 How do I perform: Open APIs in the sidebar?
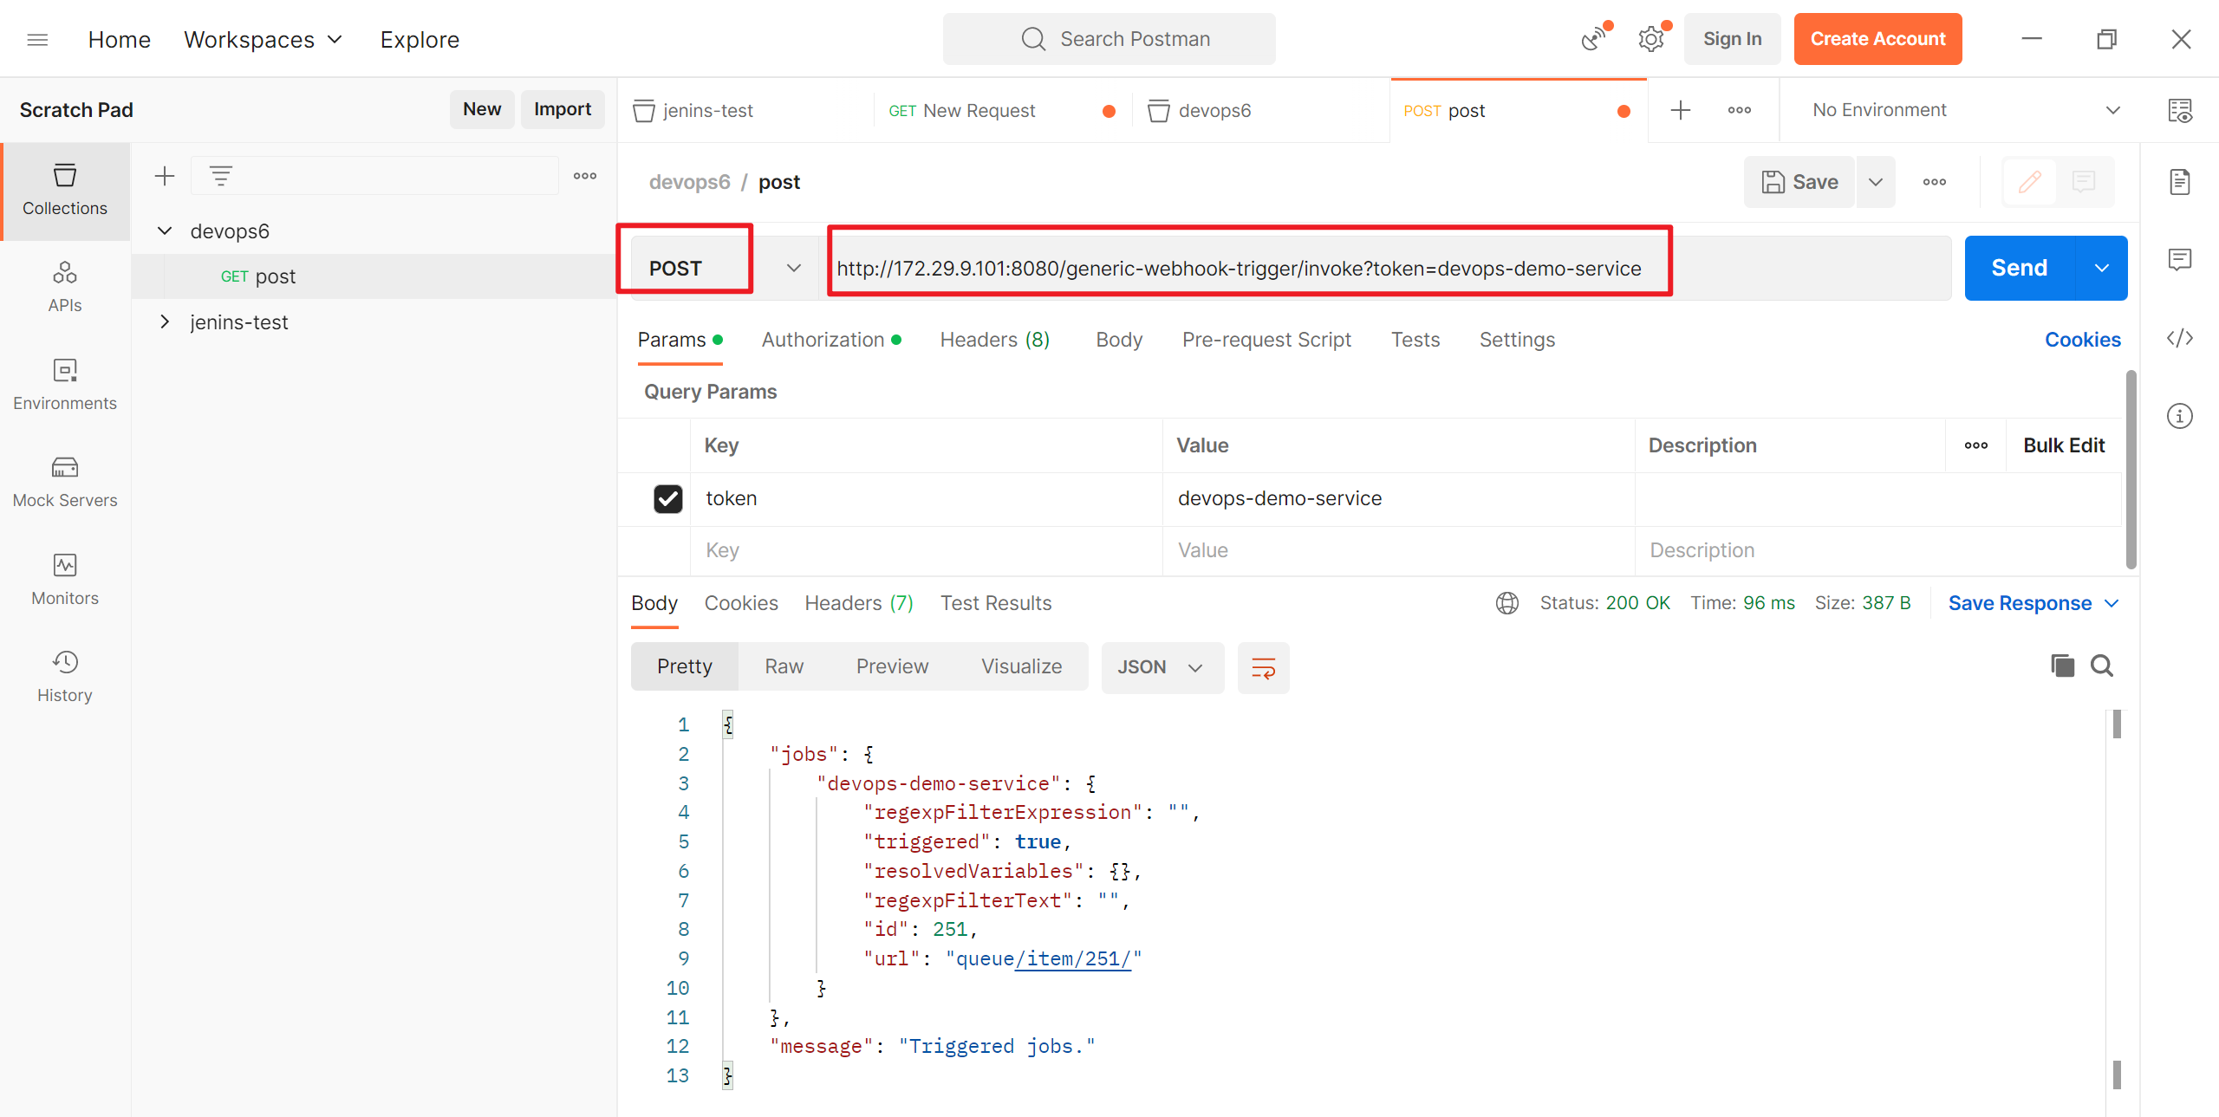65,288
